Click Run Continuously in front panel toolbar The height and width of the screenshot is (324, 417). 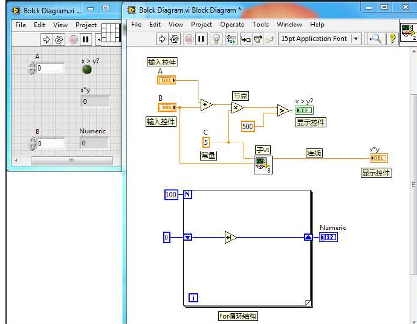click(59, 40)
